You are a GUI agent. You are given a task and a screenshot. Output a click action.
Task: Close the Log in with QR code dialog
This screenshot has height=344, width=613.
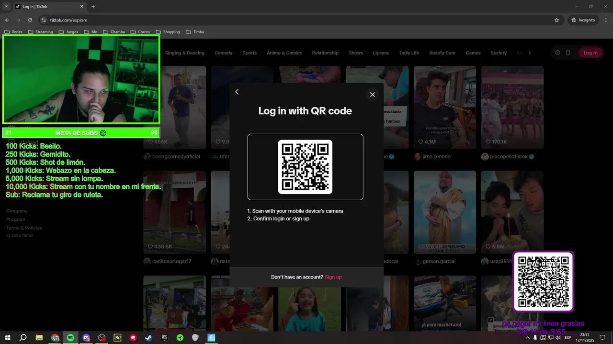(372, 95)
